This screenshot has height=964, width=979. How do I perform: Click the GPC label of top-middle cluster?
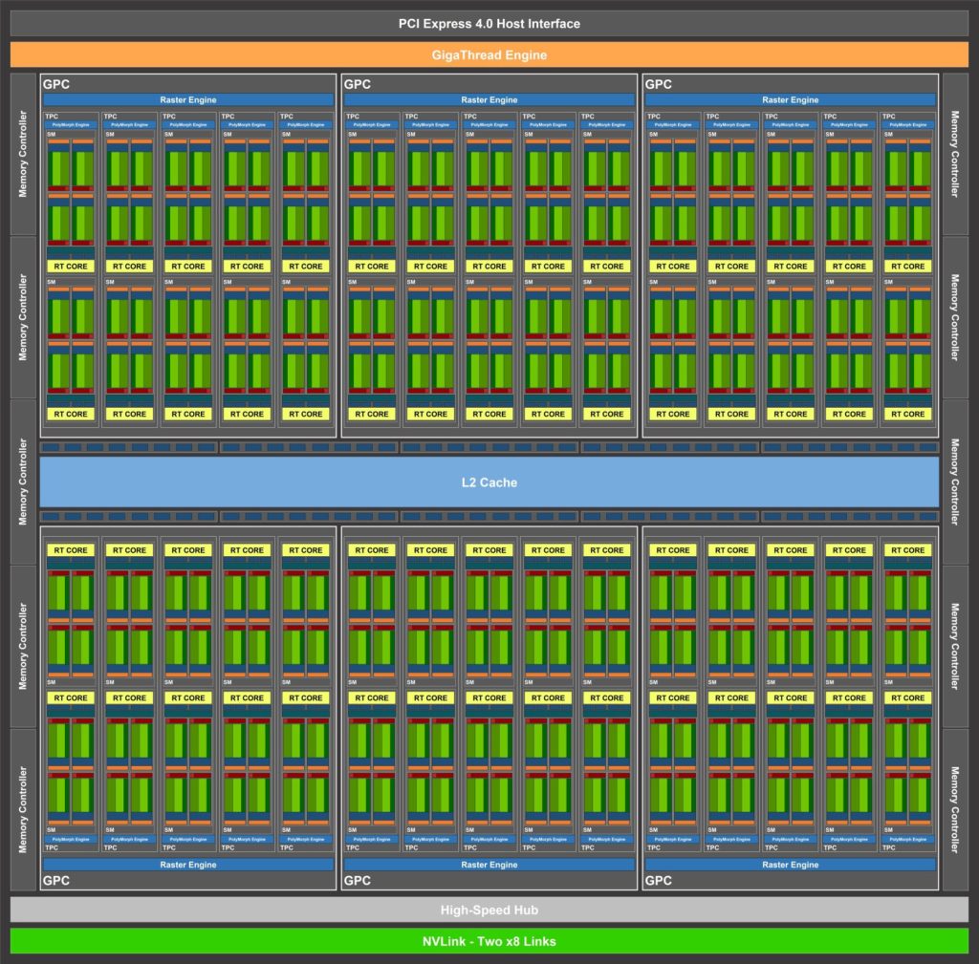click(x=358, y=84)
